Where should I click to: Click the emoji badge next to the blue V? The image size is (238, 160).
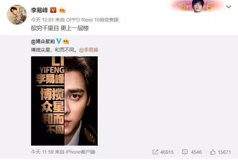click(x=66, y=41)
